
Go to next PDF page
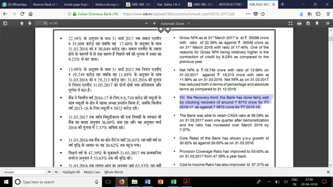coord(30,23)
